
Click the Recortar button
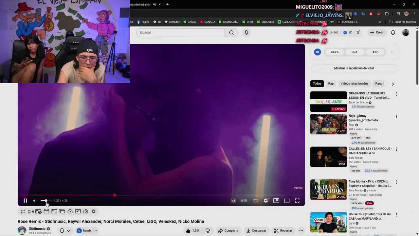point(283,231)
